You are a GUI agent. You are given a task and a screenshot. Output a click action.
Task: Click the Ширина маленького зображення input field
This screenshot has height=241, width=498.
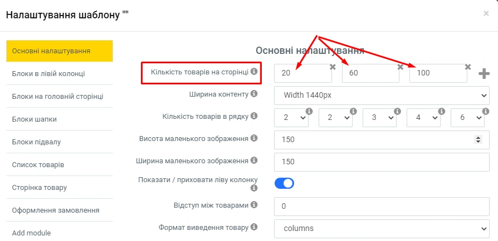(382, 162)
